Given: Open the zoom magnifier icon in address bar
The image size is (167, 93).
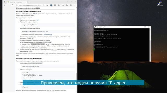Looking at the screenshot, I should pyautogui.click(x=44, y=5).
